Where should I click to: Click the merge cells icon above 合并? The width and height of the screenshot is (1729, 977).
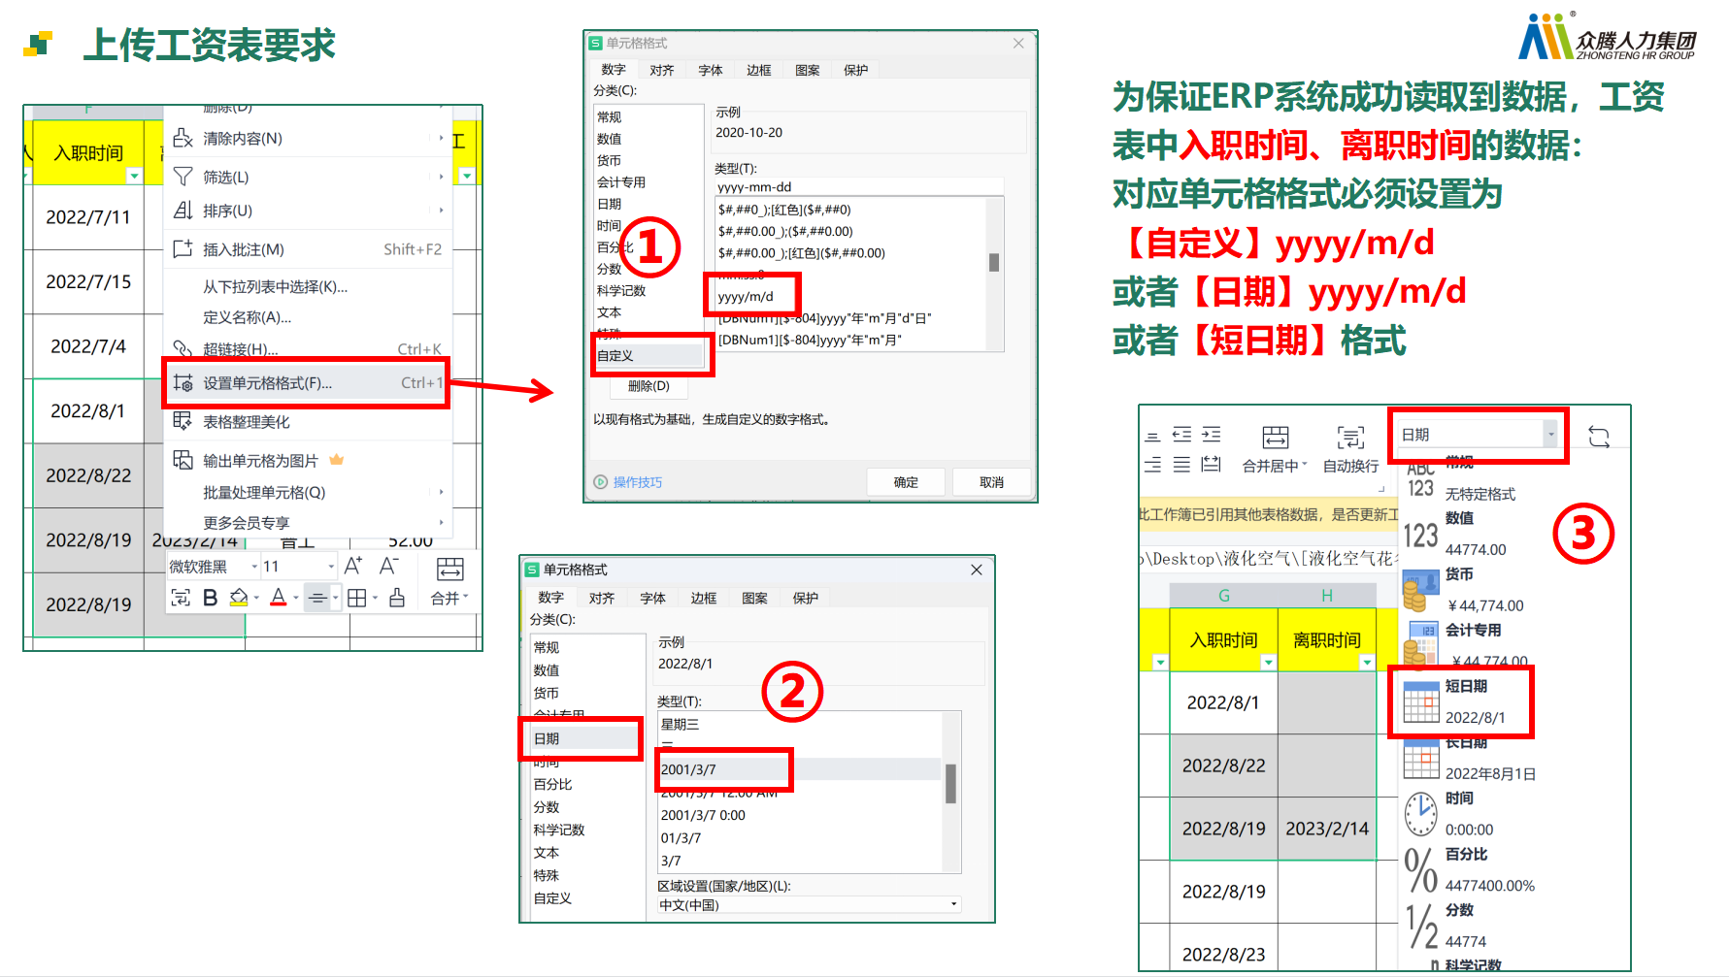450,569
